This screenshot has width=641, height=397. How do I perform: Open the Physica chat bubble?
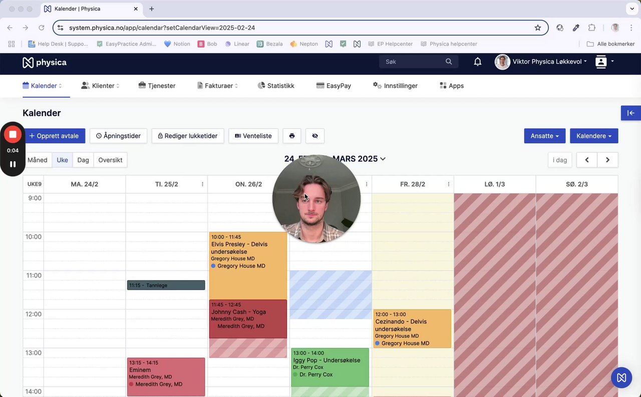pyautogui.click(x=621, y=377)
